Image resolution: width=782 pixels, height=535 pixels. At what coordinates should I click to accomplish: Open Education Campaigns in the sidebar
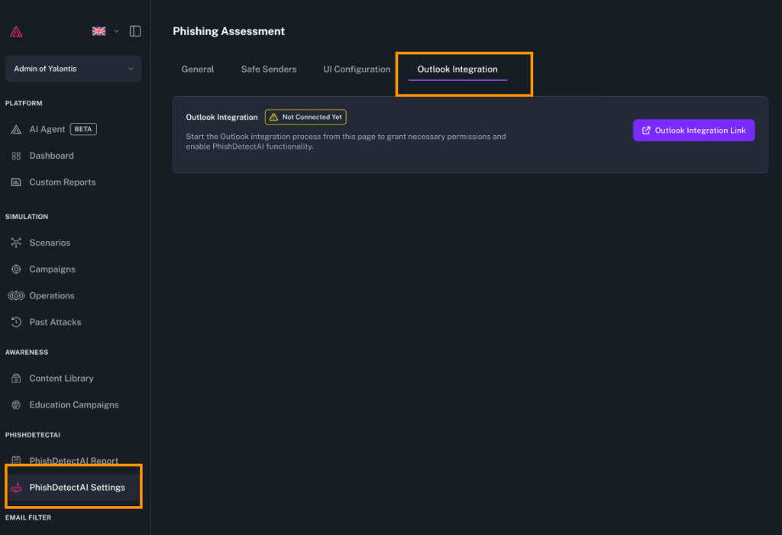tap(73, 404)
